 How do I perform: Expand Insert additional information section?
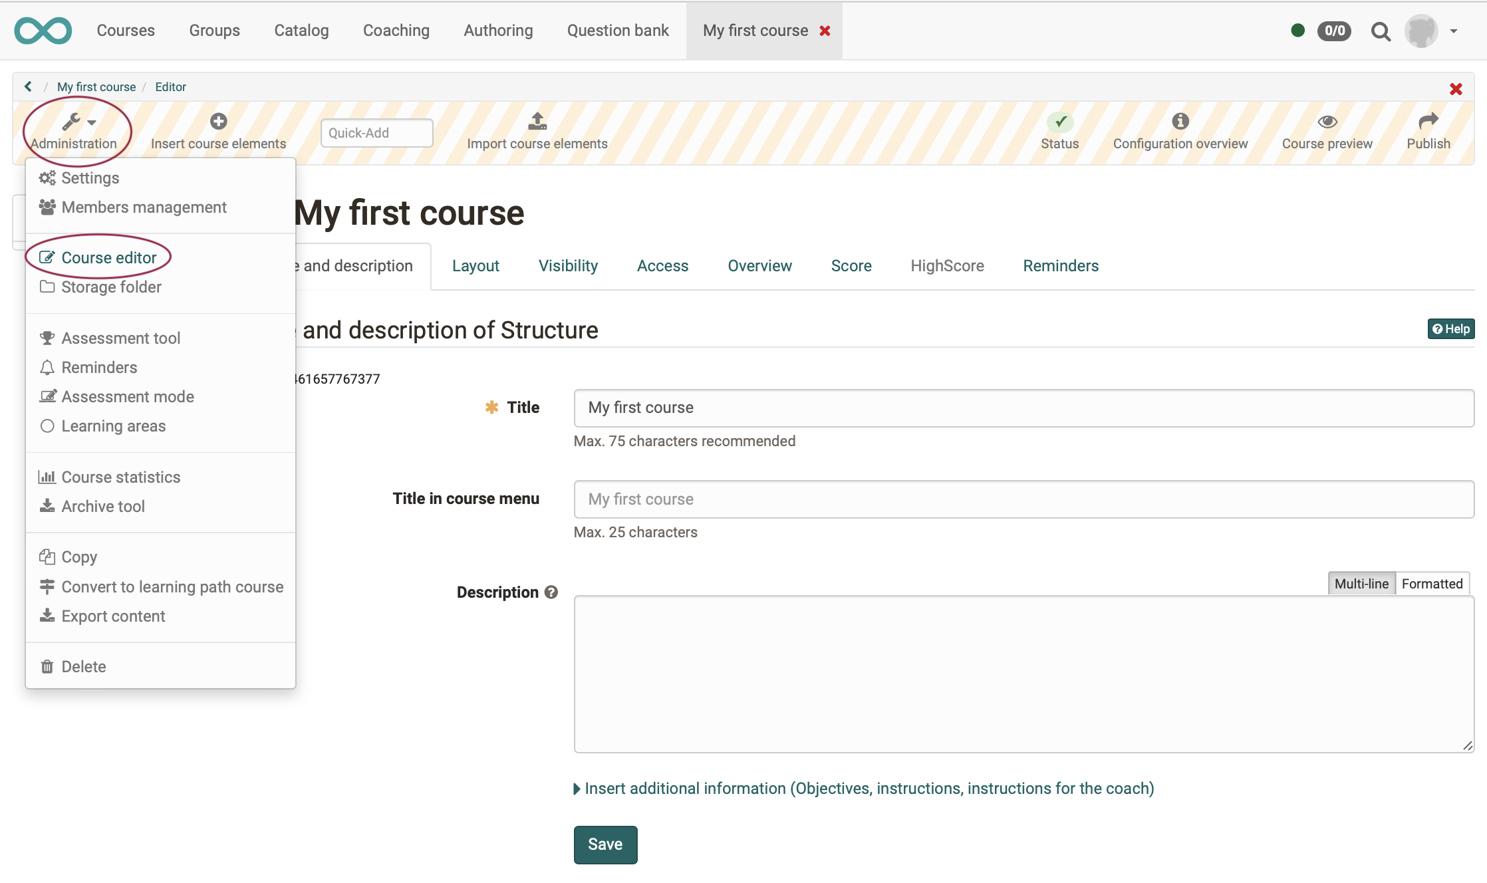point(864,788)
